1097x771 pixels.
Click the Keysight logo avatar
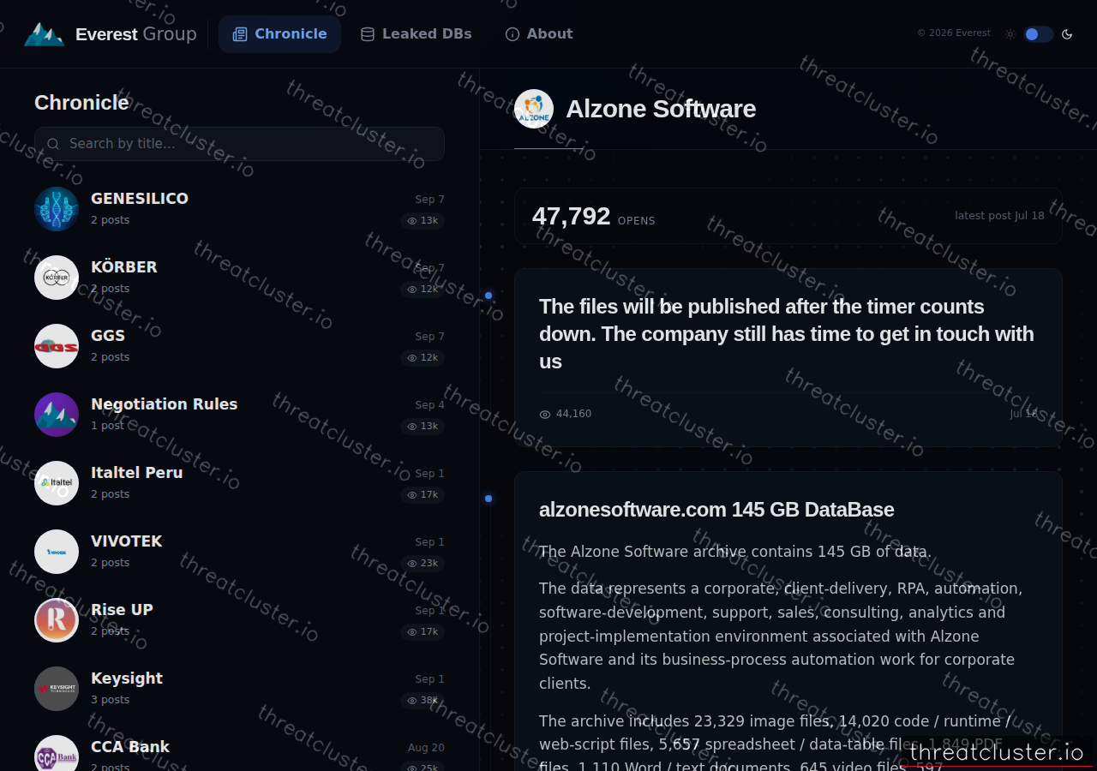57,689
